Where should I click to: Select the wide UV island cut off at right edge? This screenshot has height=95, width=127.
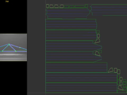(108, 10)
